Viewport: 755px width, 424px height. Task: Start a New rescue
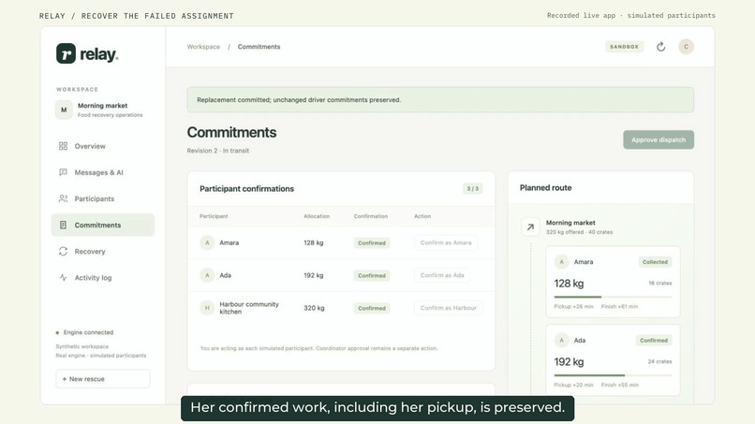click(102, 379)
